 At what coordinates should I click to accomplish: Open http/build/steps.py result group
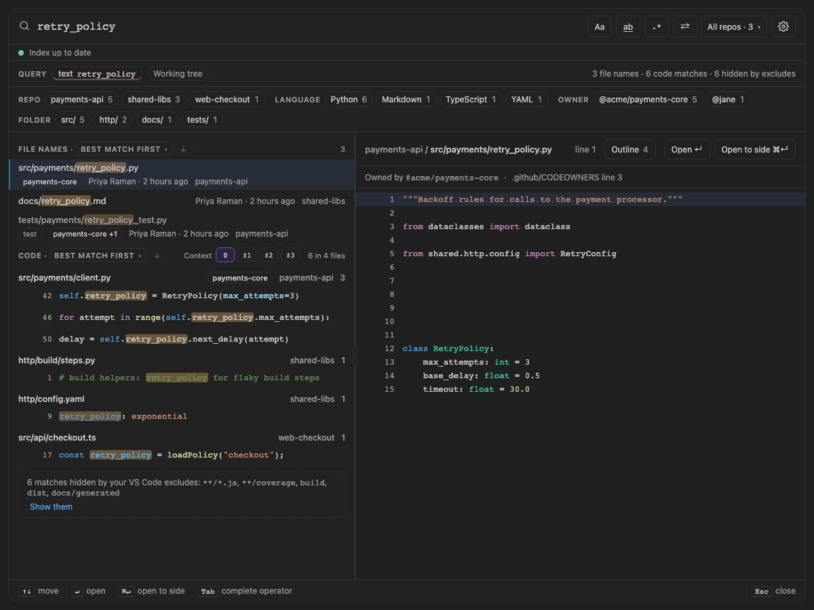(182, 361)
